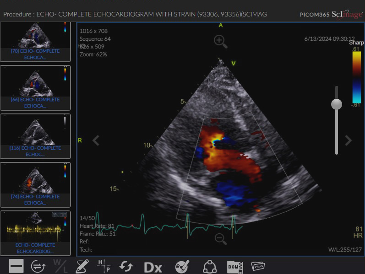Zoom in using the top magnifier icon
The height and width of the screenshot is (274, 365).
(x=220, y=41)
